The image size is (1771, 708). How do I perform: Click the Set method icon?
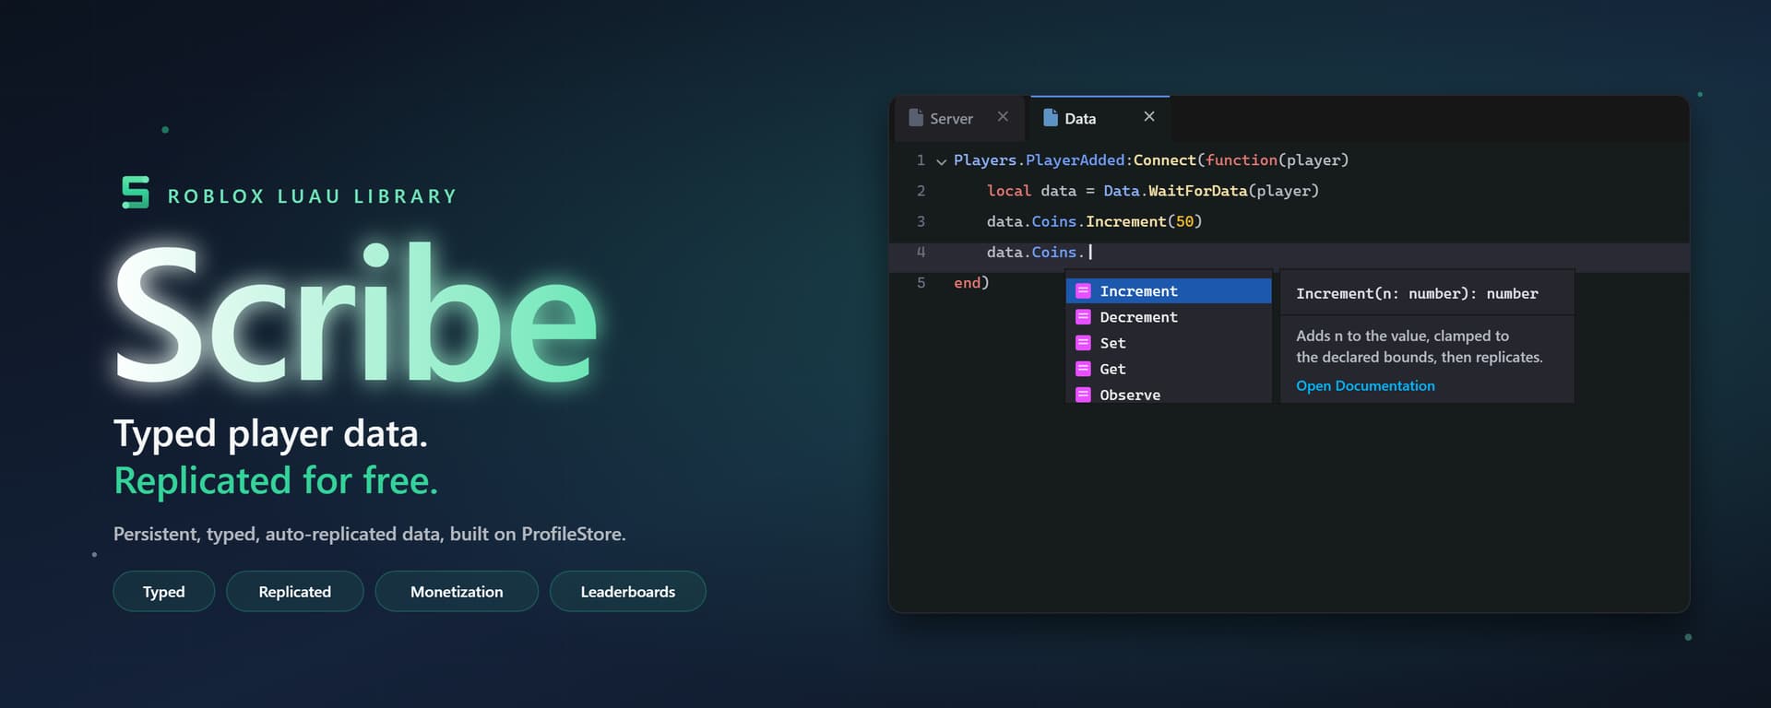(1084, 343)
